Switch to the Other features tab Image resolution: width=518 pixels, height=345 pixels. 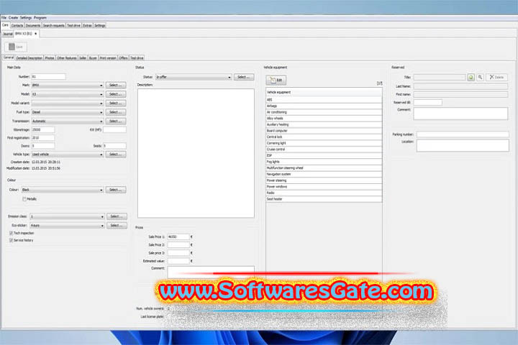click(x=67, y=57)
